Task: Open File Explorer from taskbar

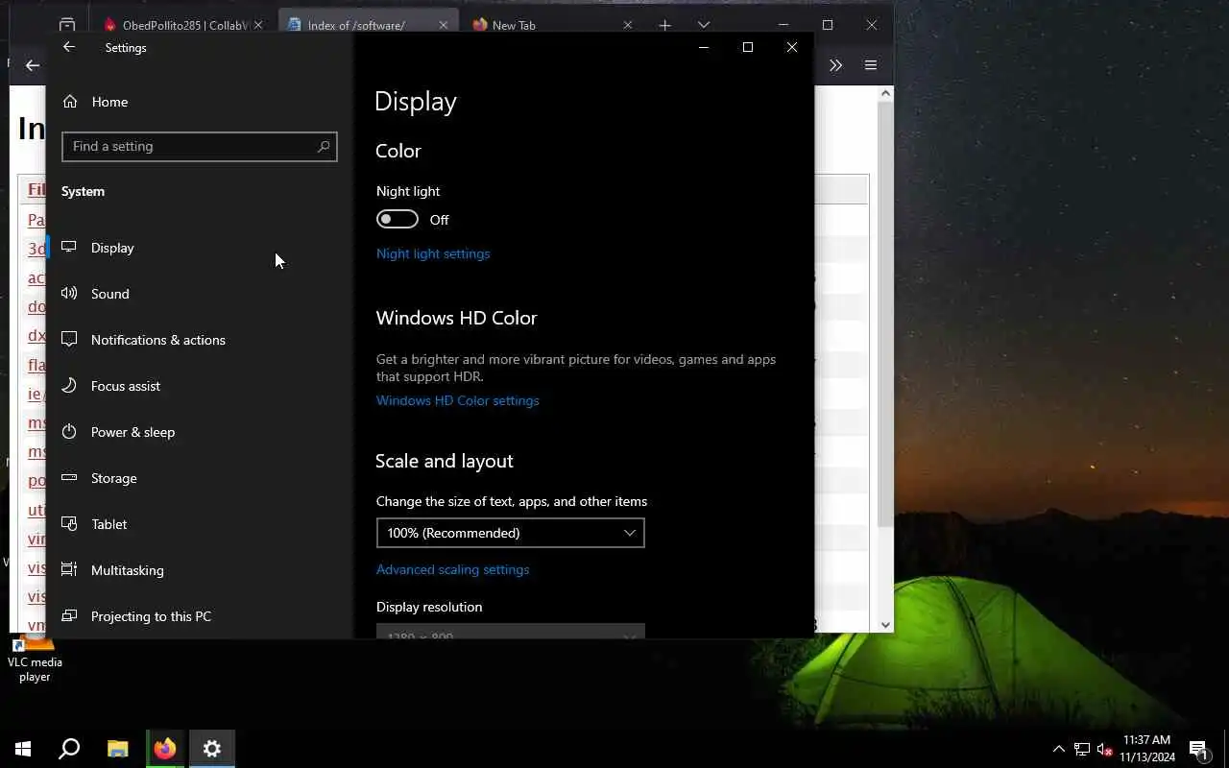Action: pyautogui.click(x=118, y=749)
